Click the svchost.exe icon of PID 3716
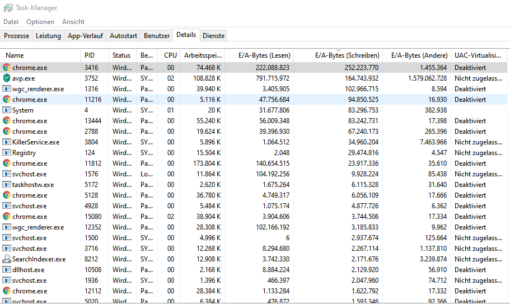The image size is (510, 304). (x=7, y=248)
